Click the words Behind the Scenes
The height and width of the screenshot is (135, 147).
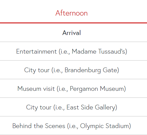point(39,126)
